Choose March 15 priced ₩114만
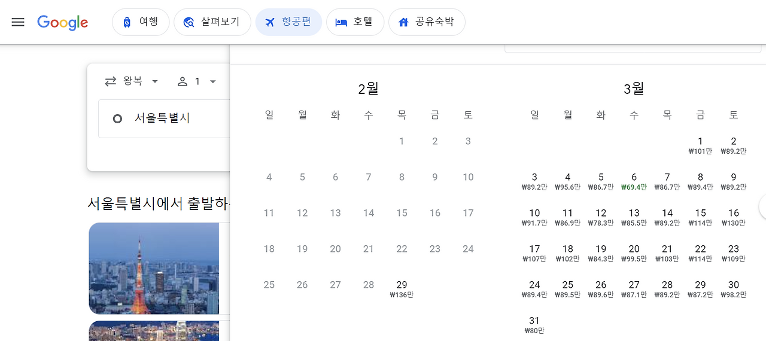The width and height of the screenshot is (766, 341). (700, 217)
